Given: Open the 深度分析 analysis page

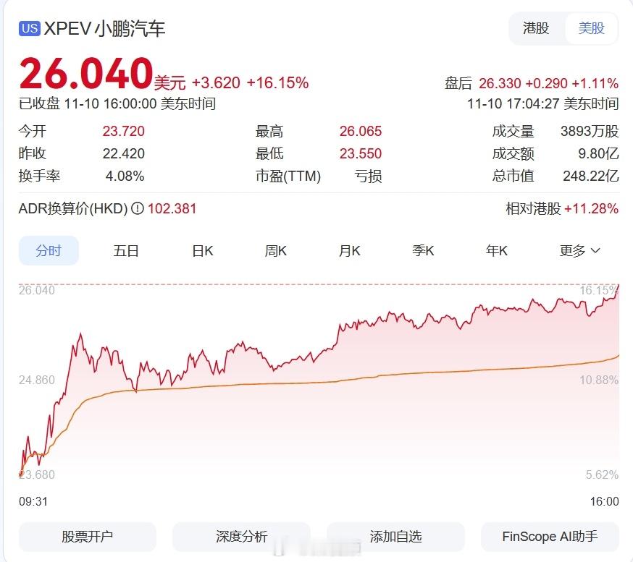Looking at the screenshot, I should point(240,537).
